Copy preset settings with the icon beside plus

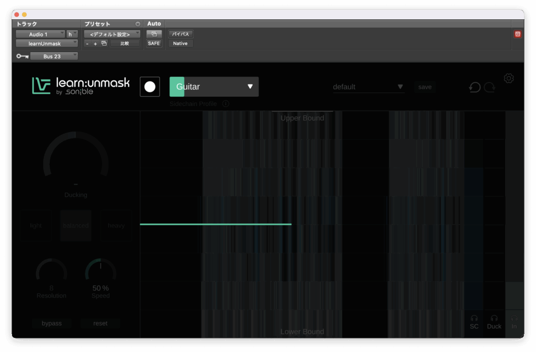point(104,43)
